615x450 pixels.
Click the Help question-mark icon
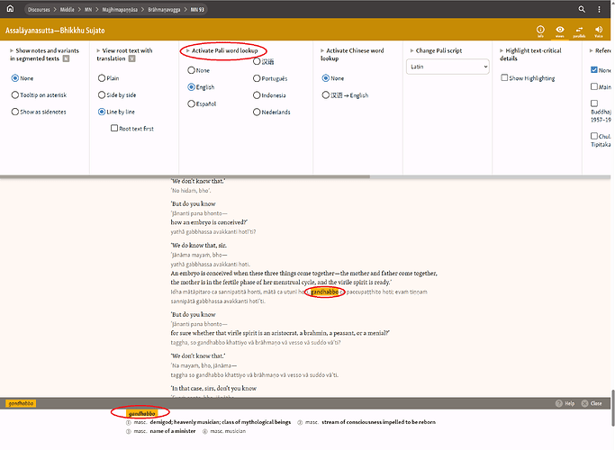click(x=558, y=403)
